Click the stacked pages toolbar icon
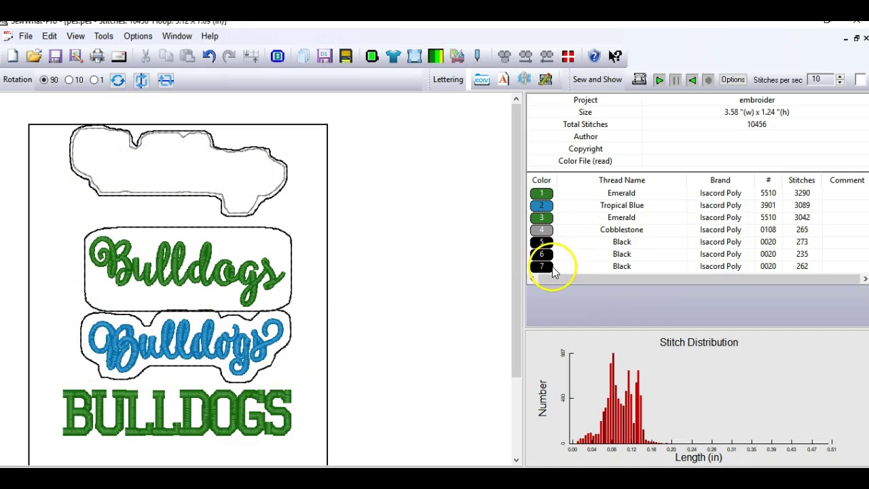Screen dimensions: 869x489 [303, 56]
